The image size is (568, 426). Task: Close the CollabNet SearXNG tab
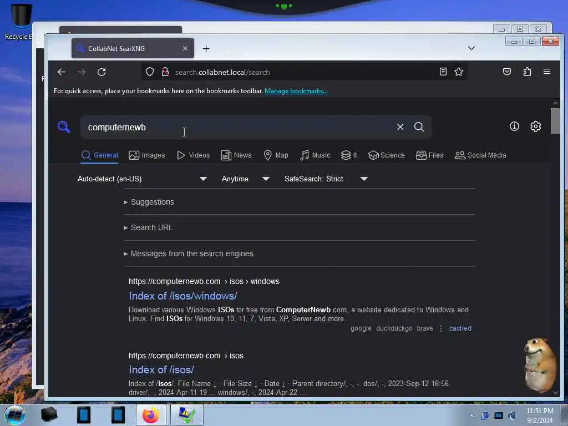click(185, 48)
